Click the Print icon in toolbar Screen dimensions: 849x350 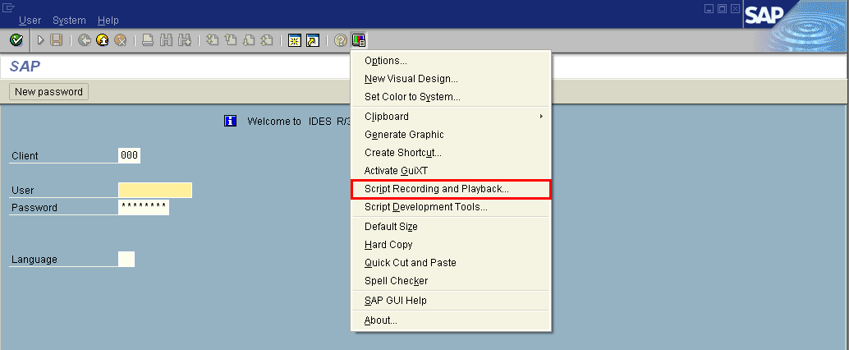point(148,40)
